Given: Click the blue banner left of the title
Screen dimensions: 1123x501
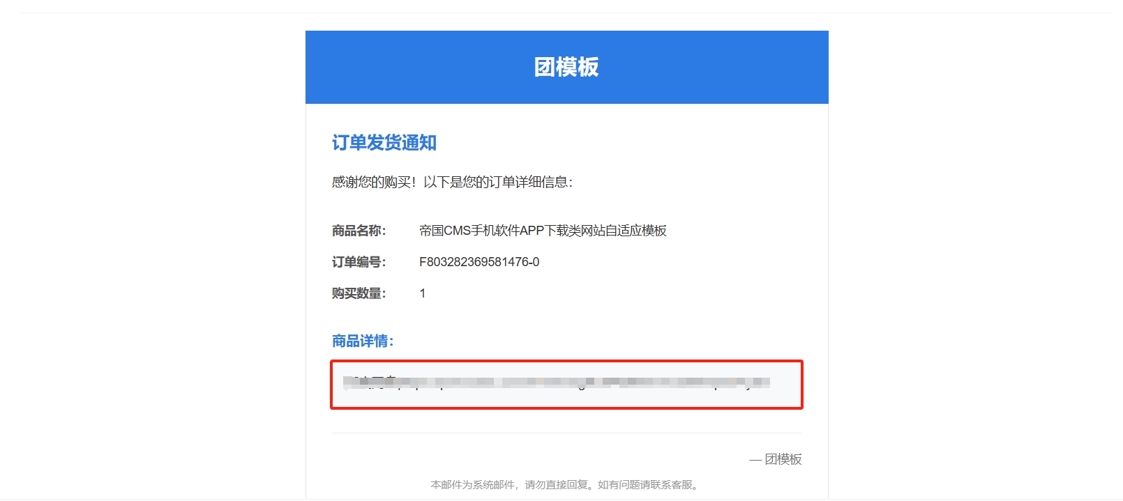Looking at the screenshot, I should coord(419,67).
